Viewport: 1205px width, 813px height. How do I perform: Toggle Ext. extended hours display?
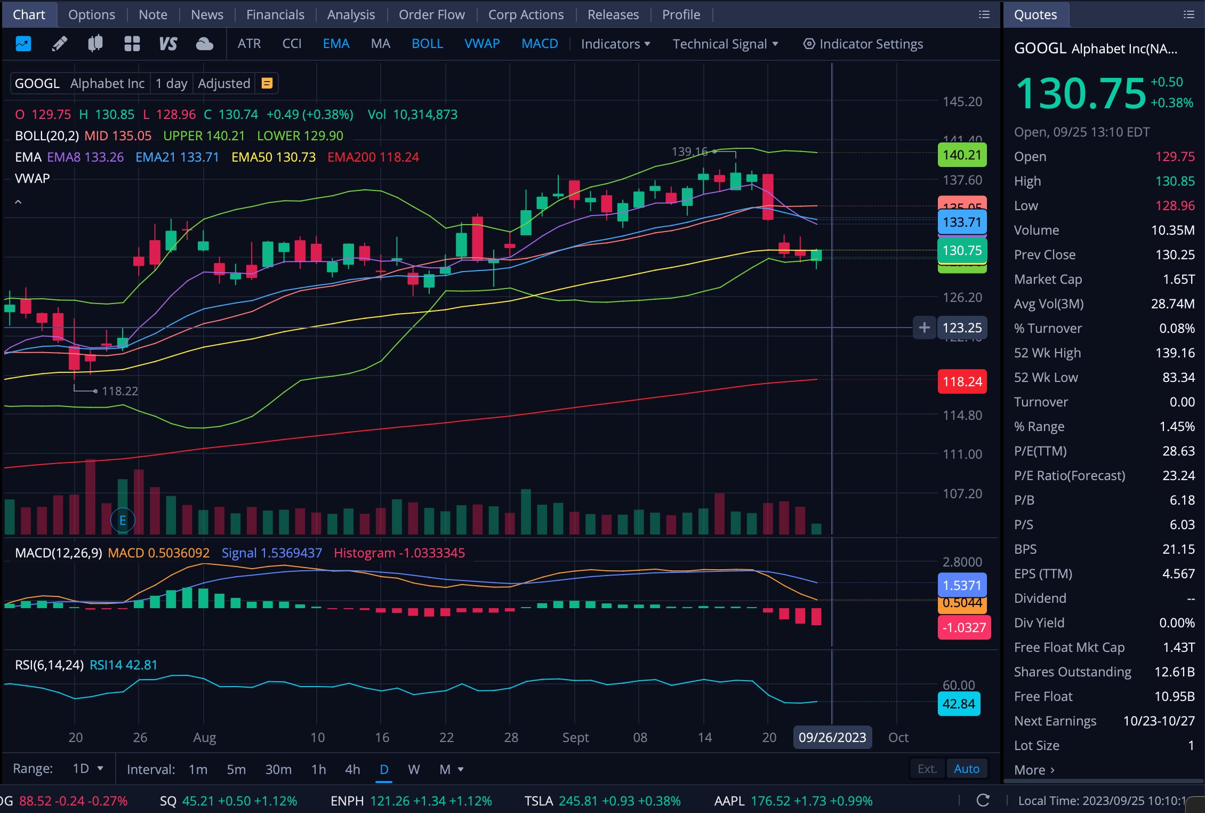(x=927, y=769)
